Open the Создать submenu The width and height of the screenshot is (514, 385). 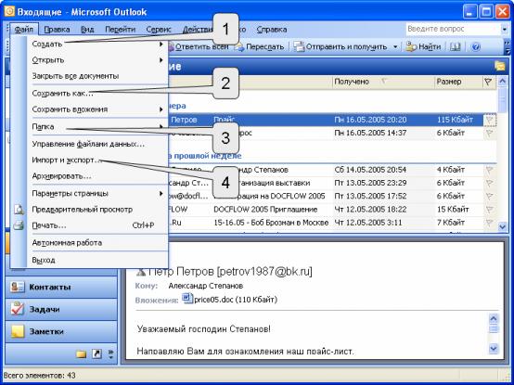tap(97, 44)
